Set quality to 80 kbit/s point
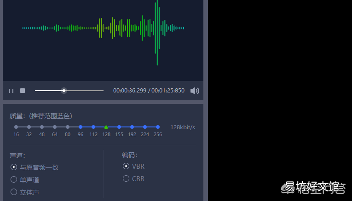Viewport: 352px width, 201px height. click(x=68, y=127)
